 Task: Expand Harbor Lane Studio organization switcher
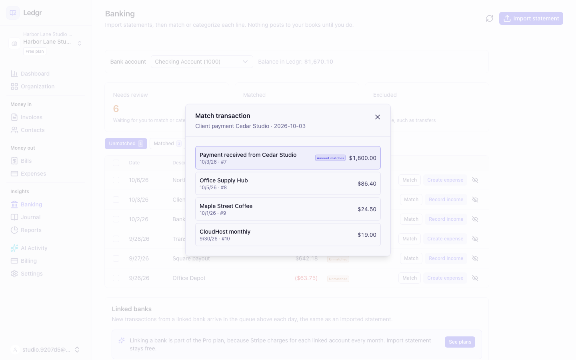46,42
